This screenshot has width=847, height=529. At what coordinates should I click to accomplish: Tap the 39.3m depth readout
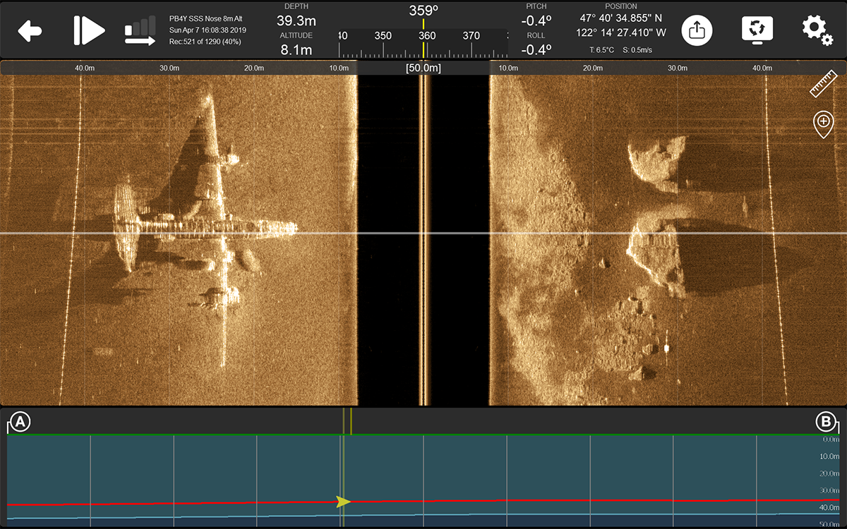click(296, 20)
